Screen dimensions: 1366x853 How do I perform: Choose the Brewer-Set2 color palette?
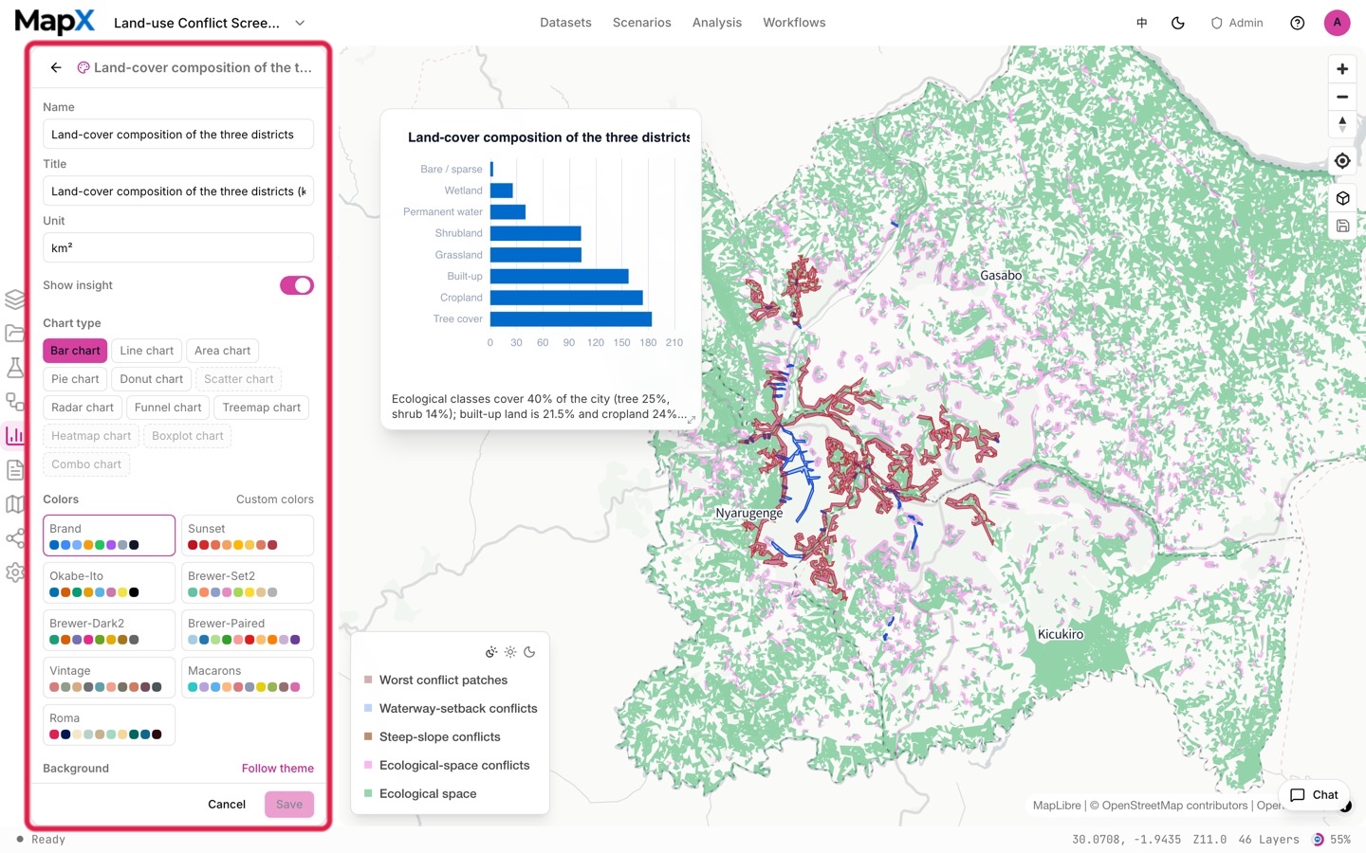(x=248, y=583)
